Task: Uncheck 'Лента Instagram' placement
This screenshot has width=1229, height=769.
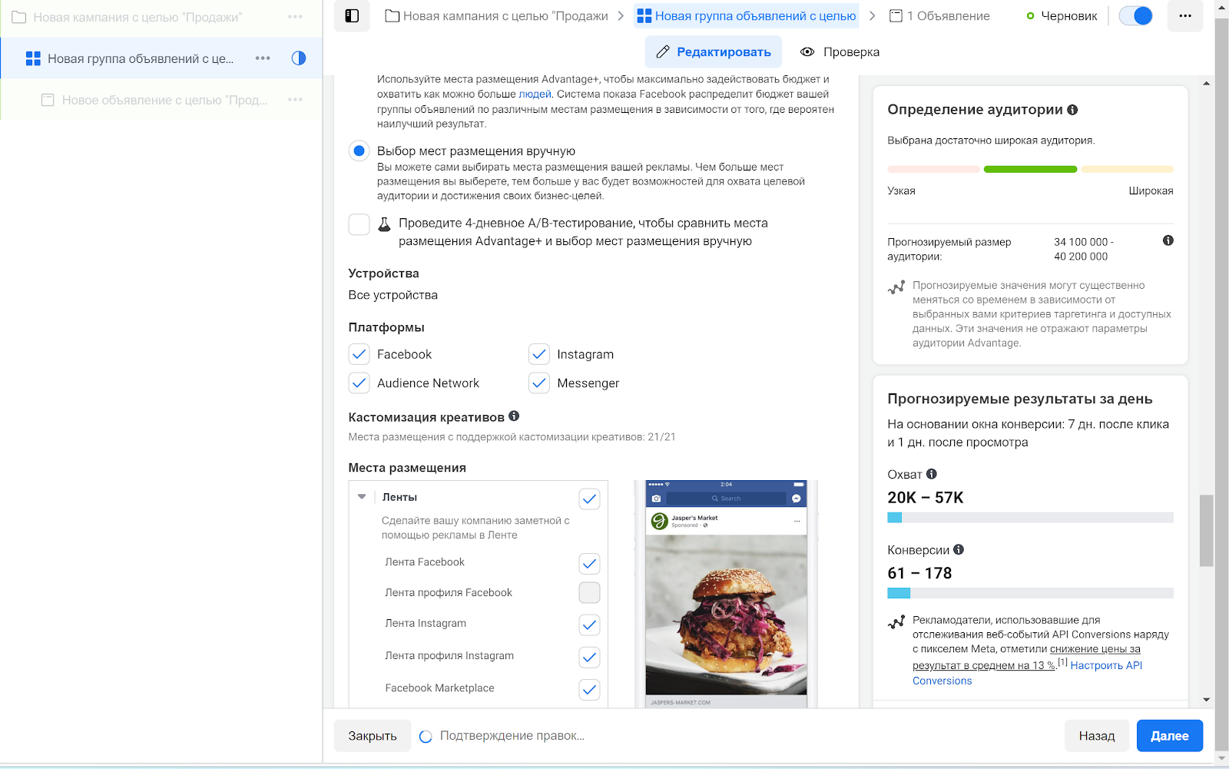Action: 589,625
